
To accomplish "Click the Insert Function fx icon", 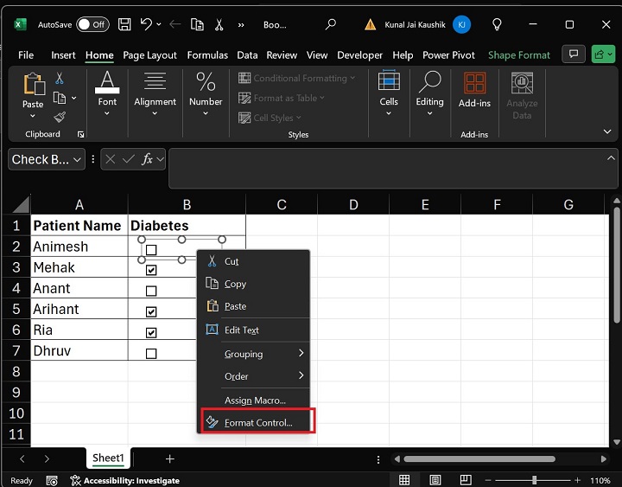I will [149, 159].
